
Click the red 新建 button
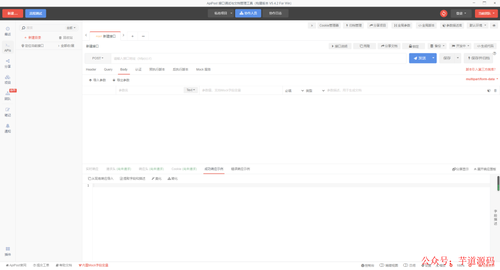click(x=12, y=13)
